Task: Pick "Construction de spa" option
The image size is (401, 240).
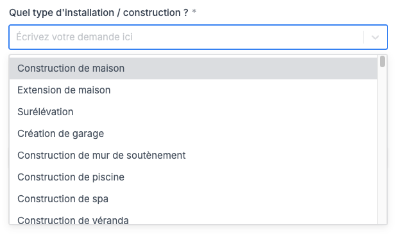Action: (x=193, y=198)
